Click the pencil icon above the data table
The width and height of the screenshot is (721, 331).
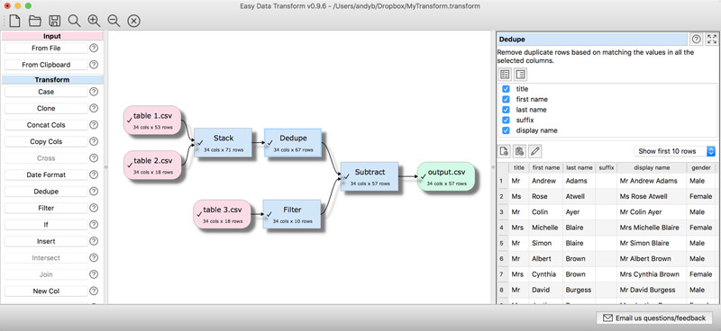[x=535, y=150]
